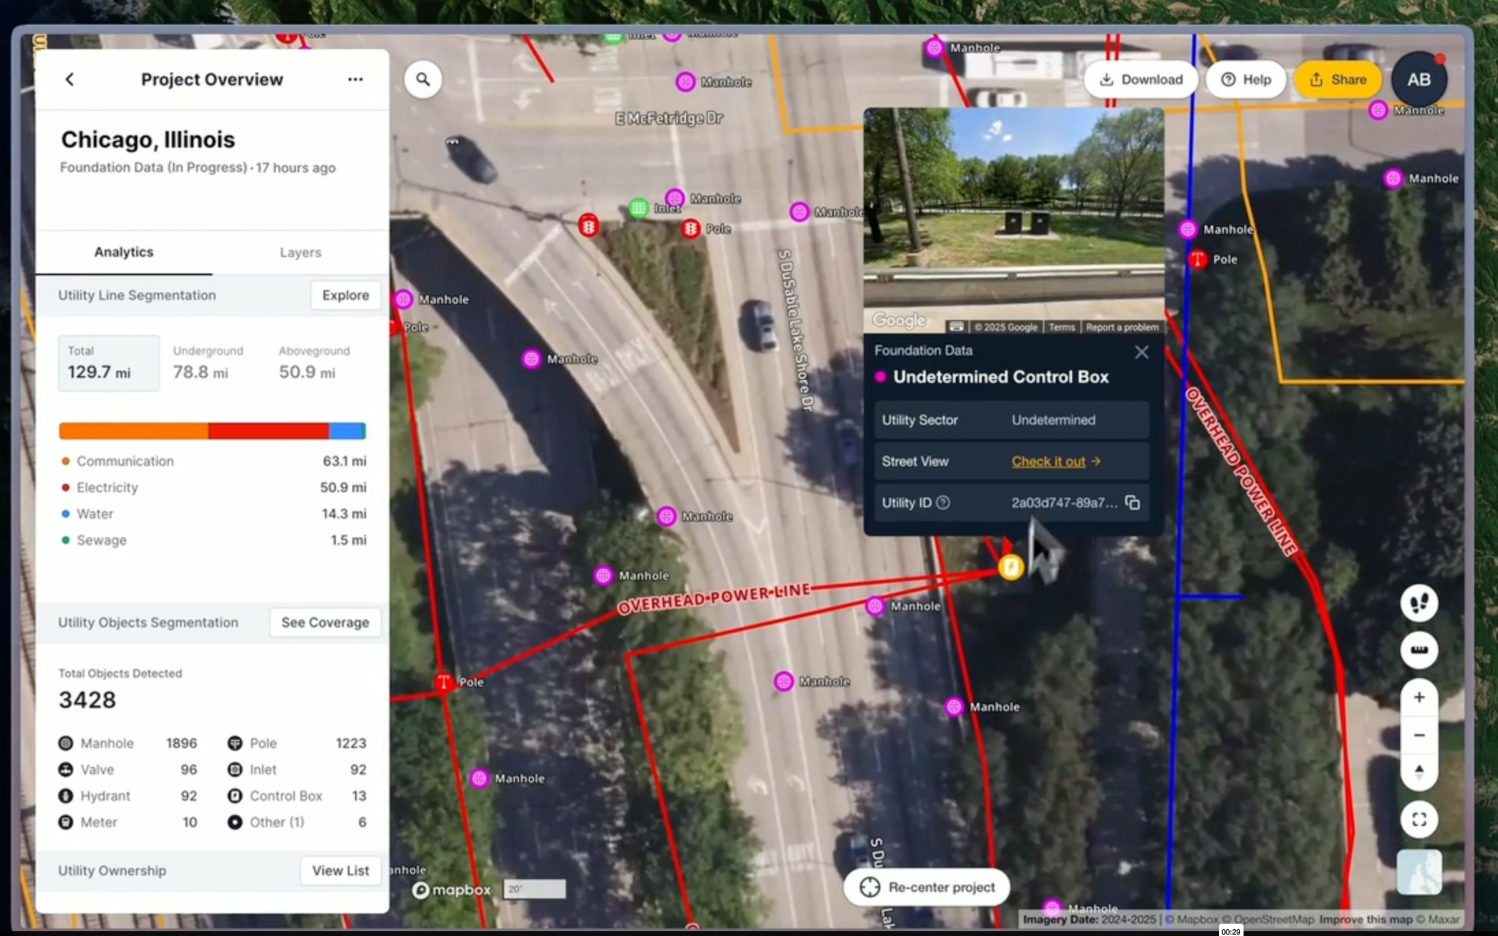Click the yellow Share button
Image resolution: width=1498 pixels, height=936 pixels.
pyautogui.click(x=1337, y=79)
